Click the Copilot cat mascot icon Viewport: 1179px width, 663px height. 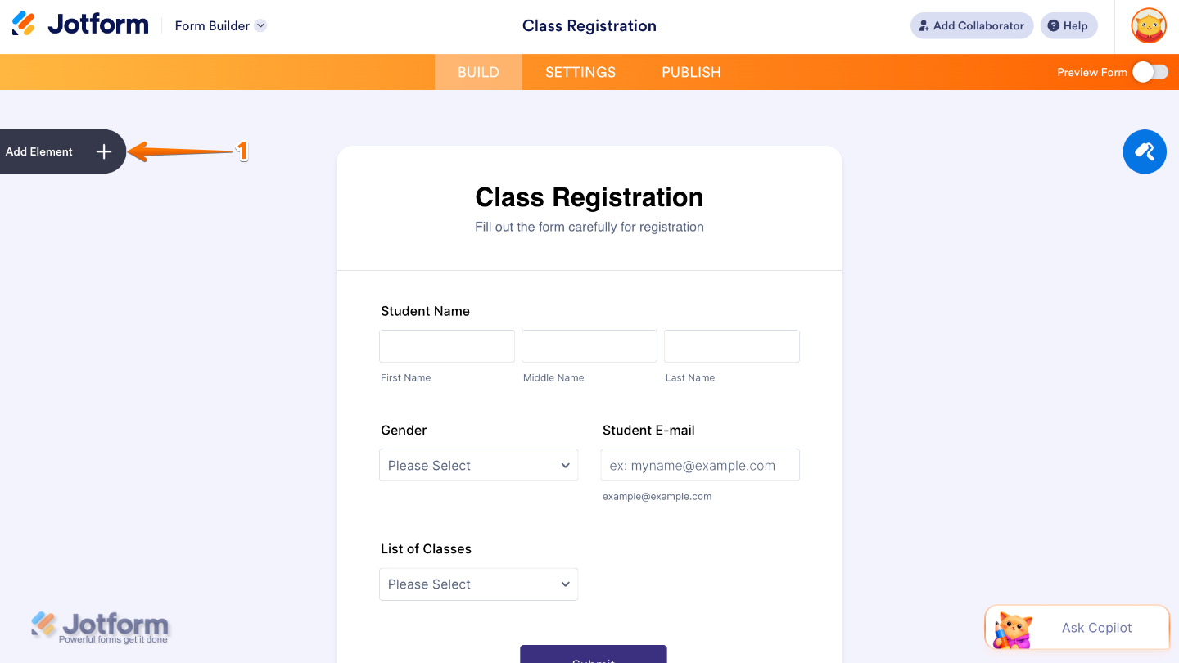pos(1012,628)
